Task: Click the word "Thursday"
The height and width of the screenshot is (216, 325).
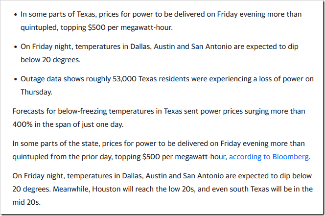Action: pyautogui.click(x=36, y=92)
